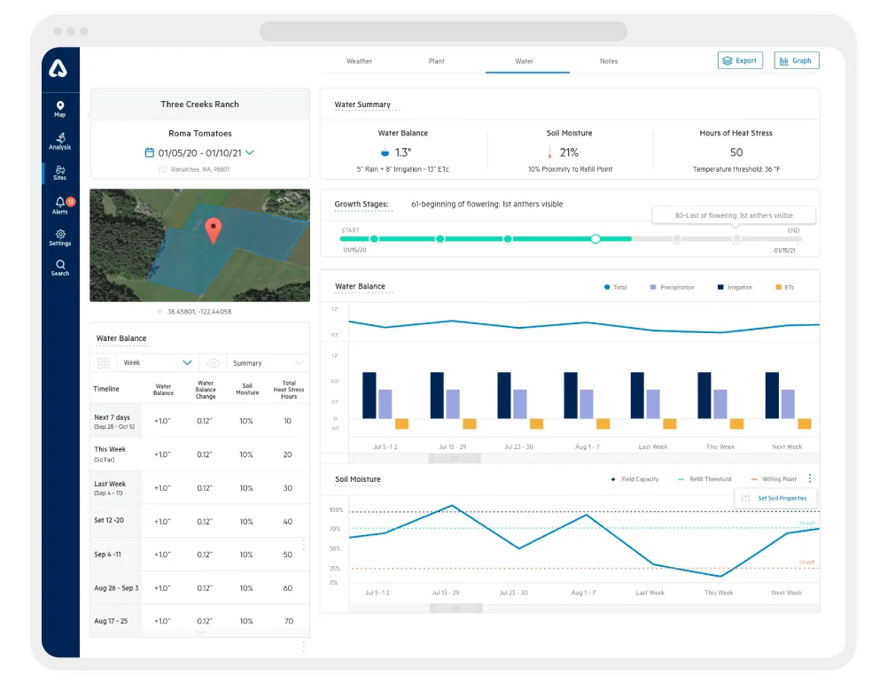Click the Graph button
The height and width of the screenshot is (691, 887).
point(796,60)
